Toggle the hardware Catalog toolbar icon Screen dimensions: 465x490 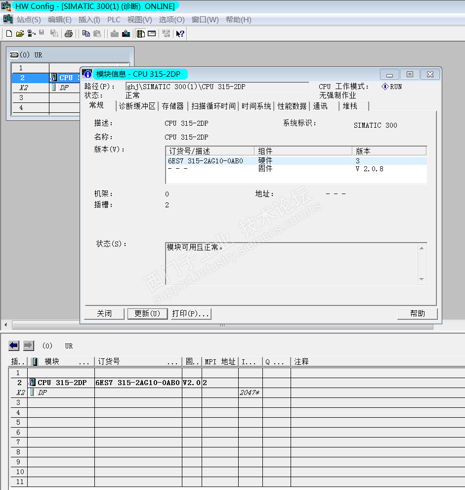click(141, 34)
